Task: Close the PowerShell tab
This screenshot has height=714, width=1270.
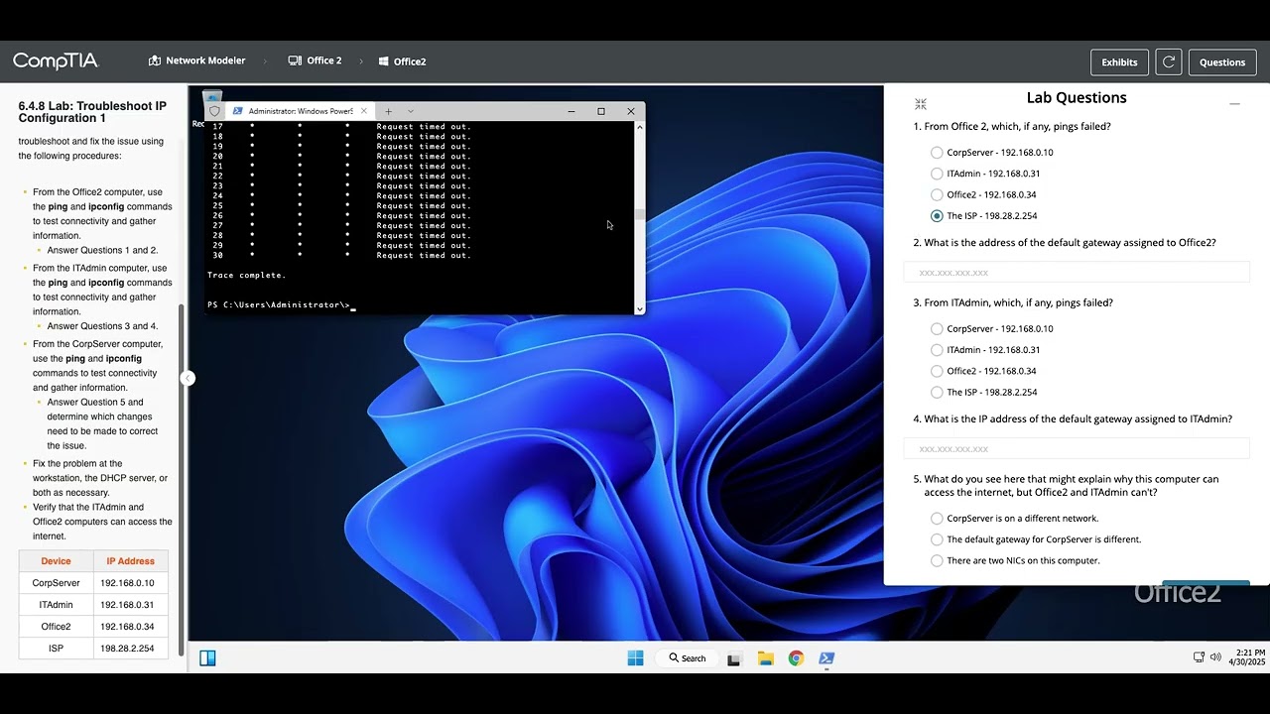Action: [364, 111]
